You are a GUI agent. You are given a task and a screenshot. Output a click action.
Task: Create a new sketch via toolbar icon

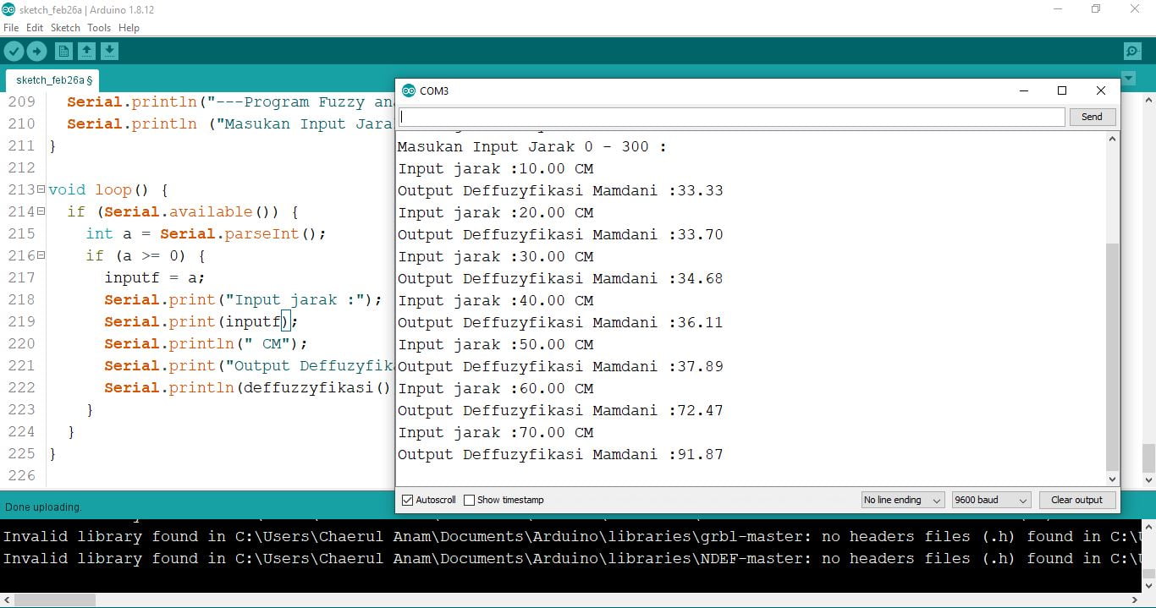coord(63,51)
